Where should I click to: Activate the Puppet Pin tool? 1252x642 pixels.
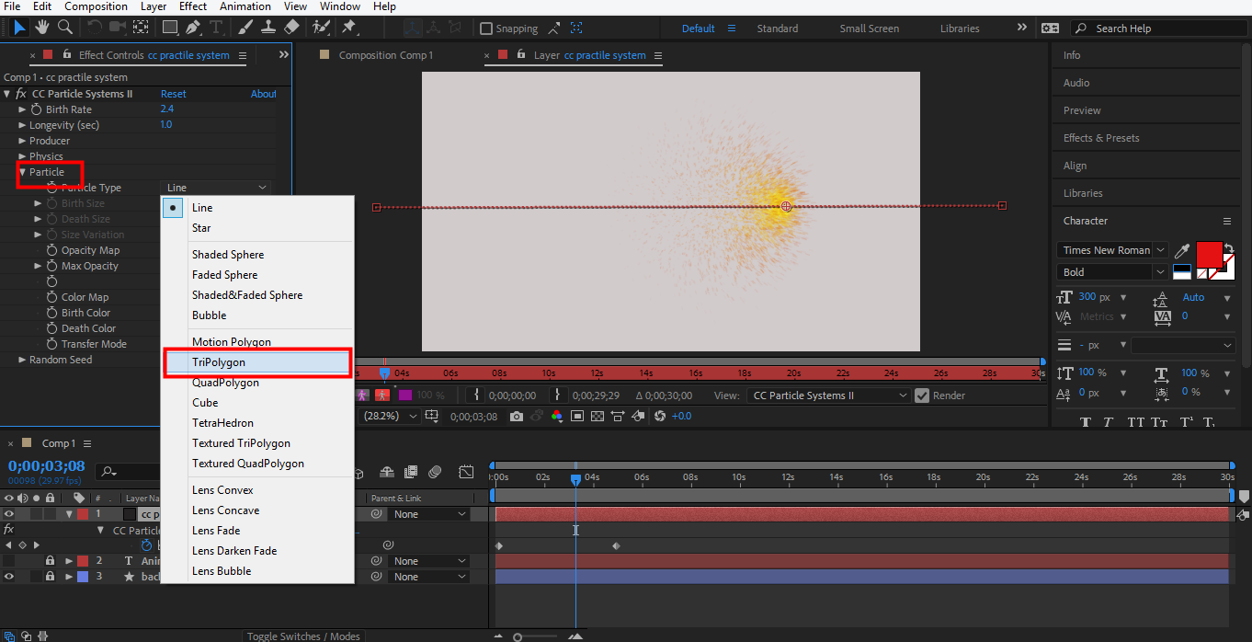point(349,28)
